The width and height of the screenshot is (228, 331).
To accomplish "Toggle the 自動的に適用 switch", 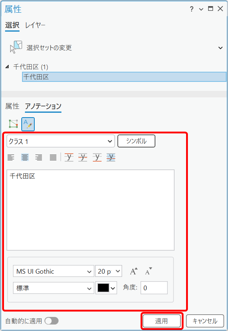I will [51, 321].
